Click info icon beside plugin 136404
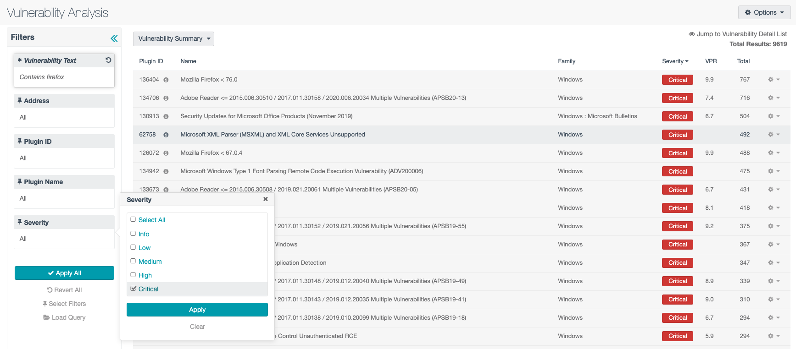Viewport: 796px width, 349px height. tap(166, 80)
